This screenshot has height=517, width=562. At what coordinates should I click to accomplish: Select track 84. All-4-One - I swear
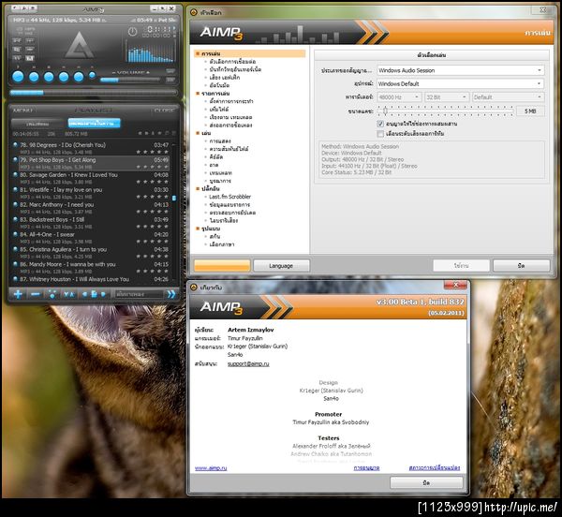tap(94, 238)
